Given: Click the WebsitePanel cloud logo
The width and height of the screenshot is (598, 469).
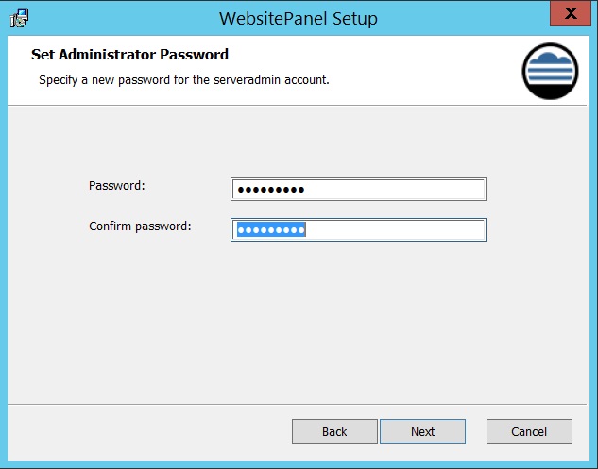Looking at the screenshot, I should (x=550, y=71).
